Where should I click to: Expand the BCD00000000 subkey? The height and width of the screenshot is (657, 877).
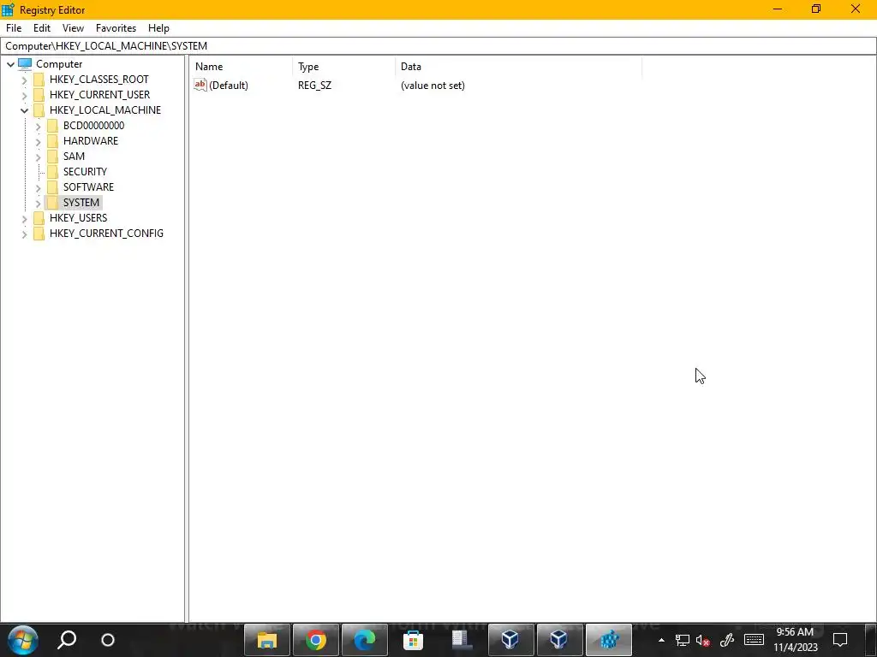[38, 127]
